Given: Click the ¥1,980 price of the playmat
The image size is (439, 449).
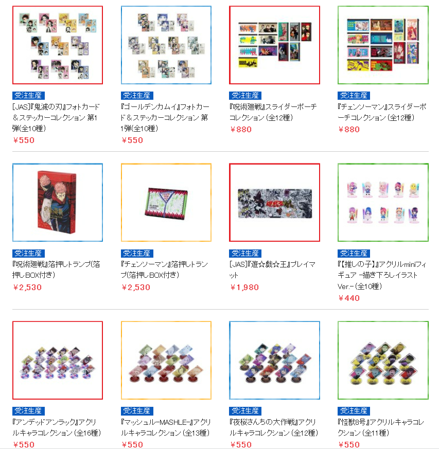Looking at the screenshot, I should pos(244,287).
